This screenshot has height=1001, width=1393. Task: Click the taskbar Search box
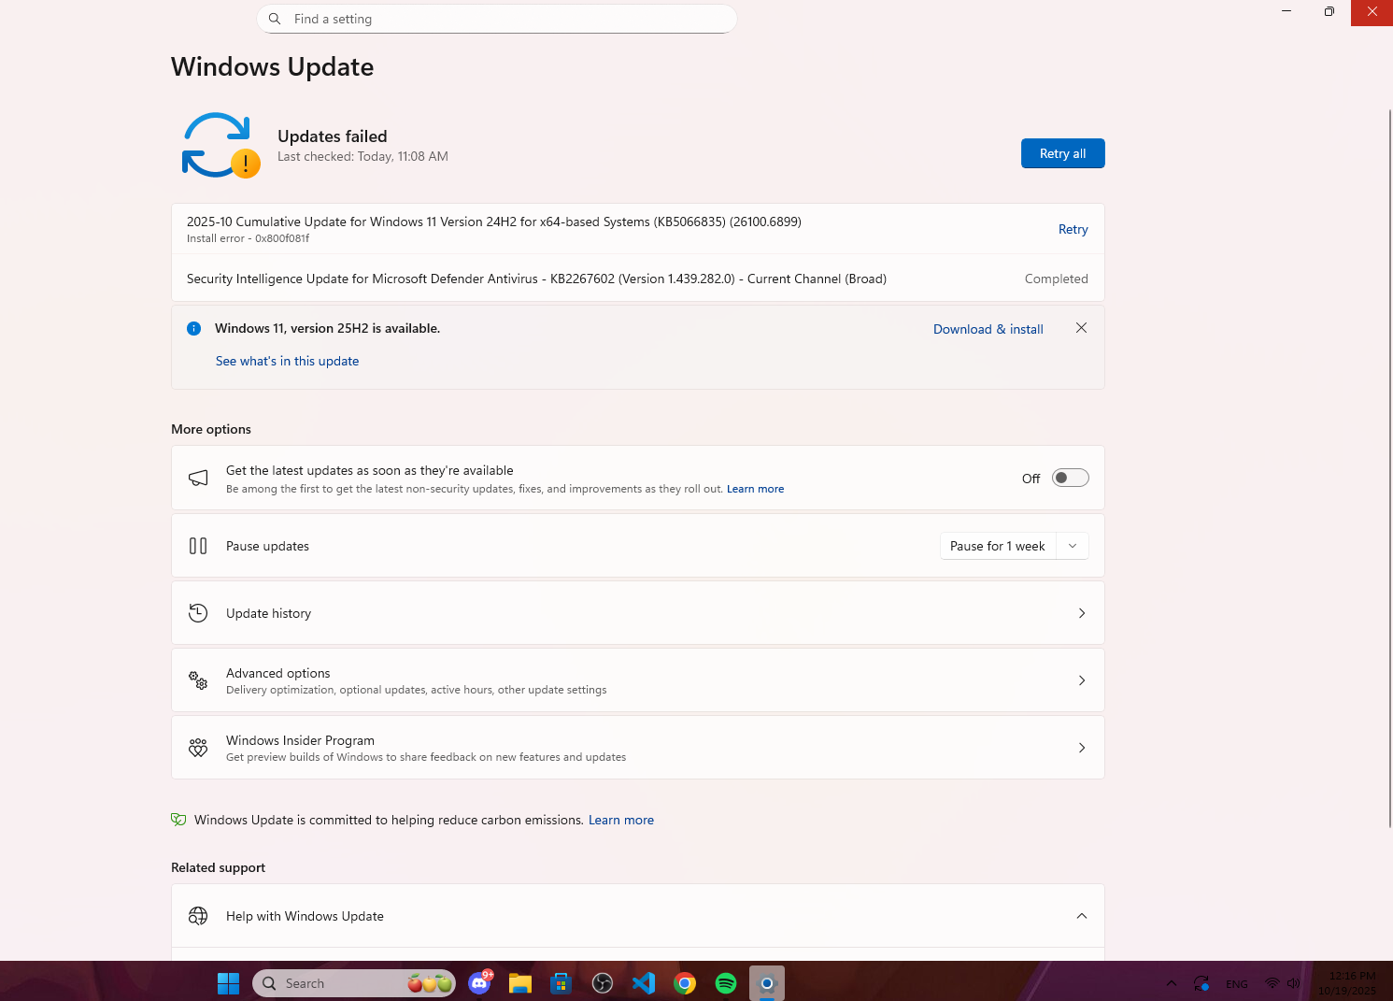[x=354, y=983]
